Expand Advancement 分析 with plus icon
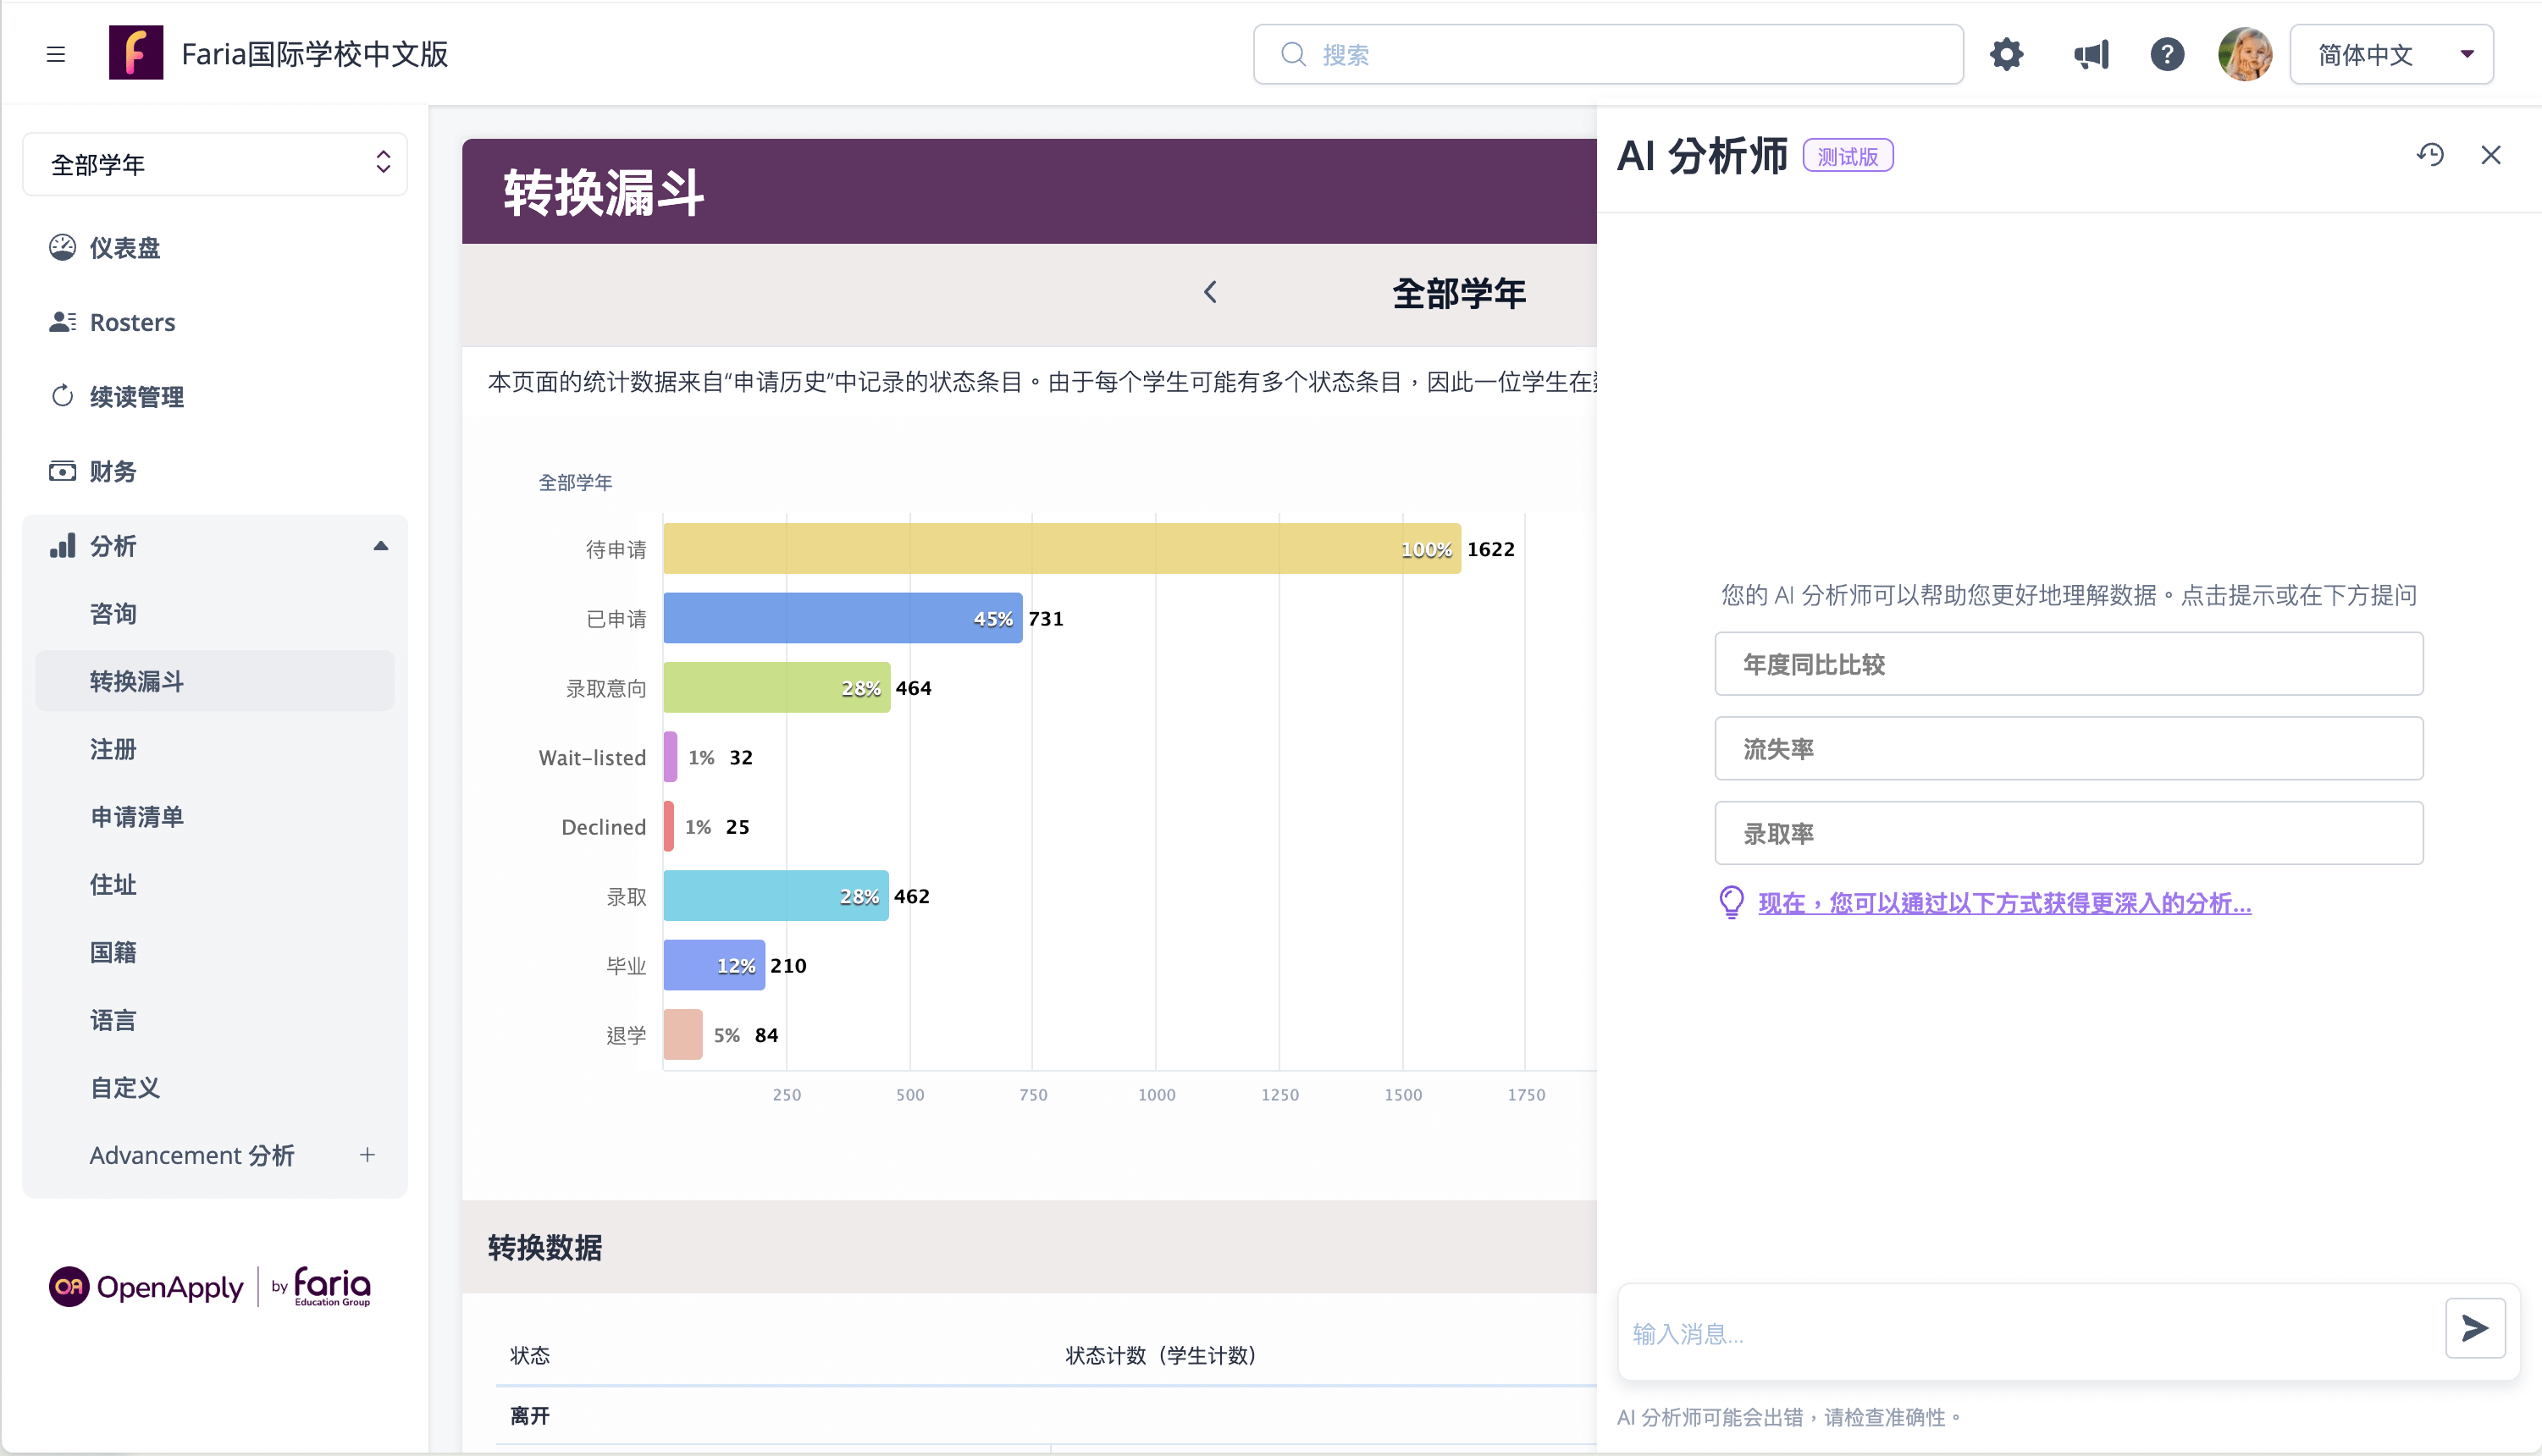2542x1456 pixels. point(367,1155)
